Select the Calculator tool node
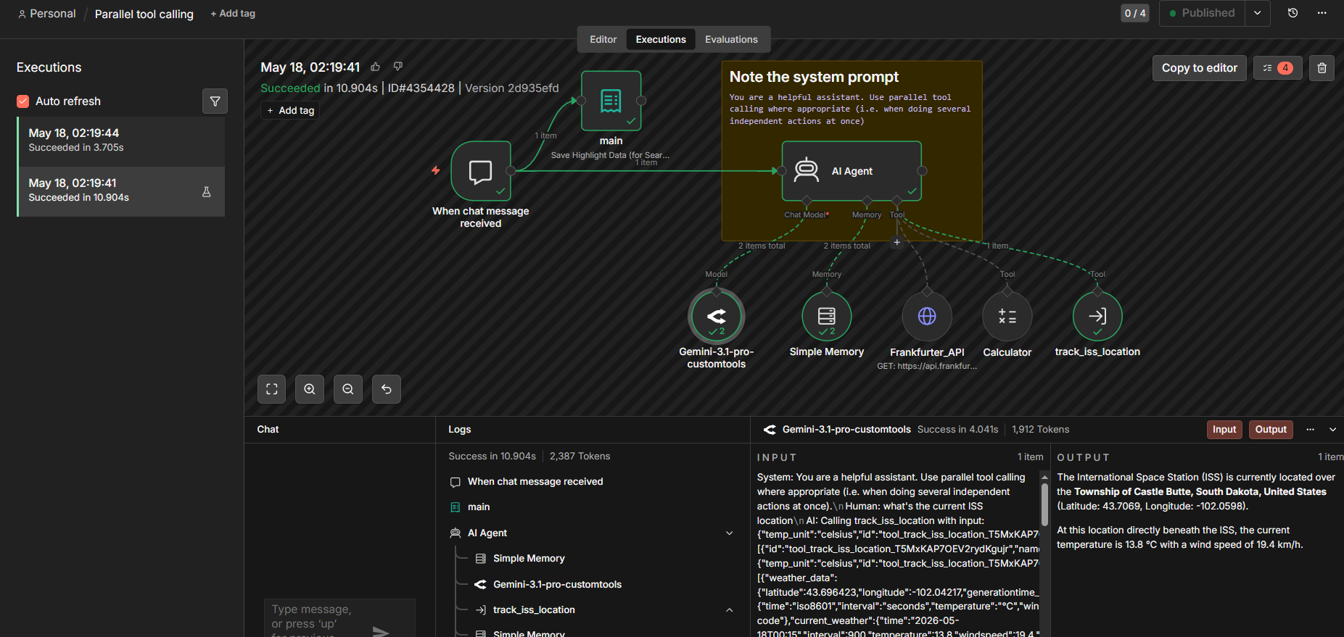Viewport: 1344px width, 637px height. pyautogui.click(x=1007, y=316)
